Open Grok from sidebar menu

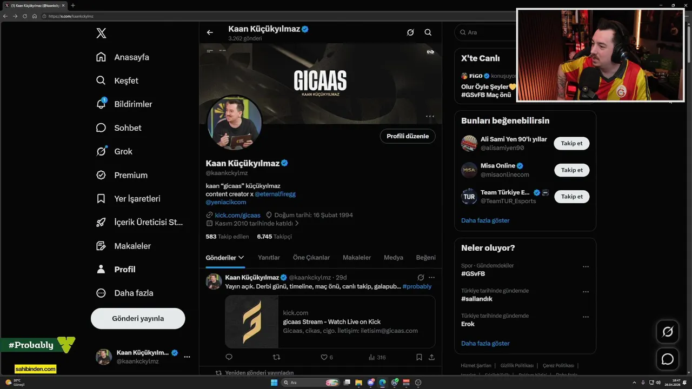[x=114, y=151]
